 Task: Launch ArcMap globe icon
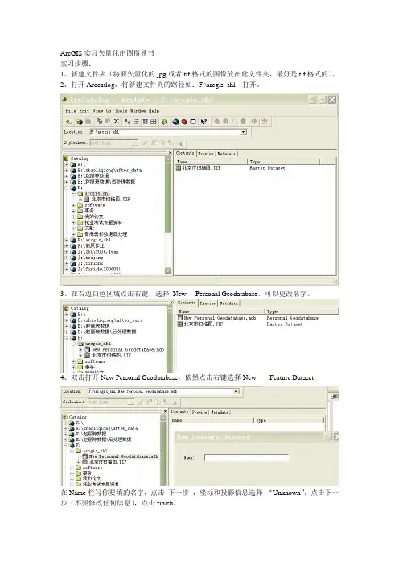pyautogui.click(x=175, y=122)
